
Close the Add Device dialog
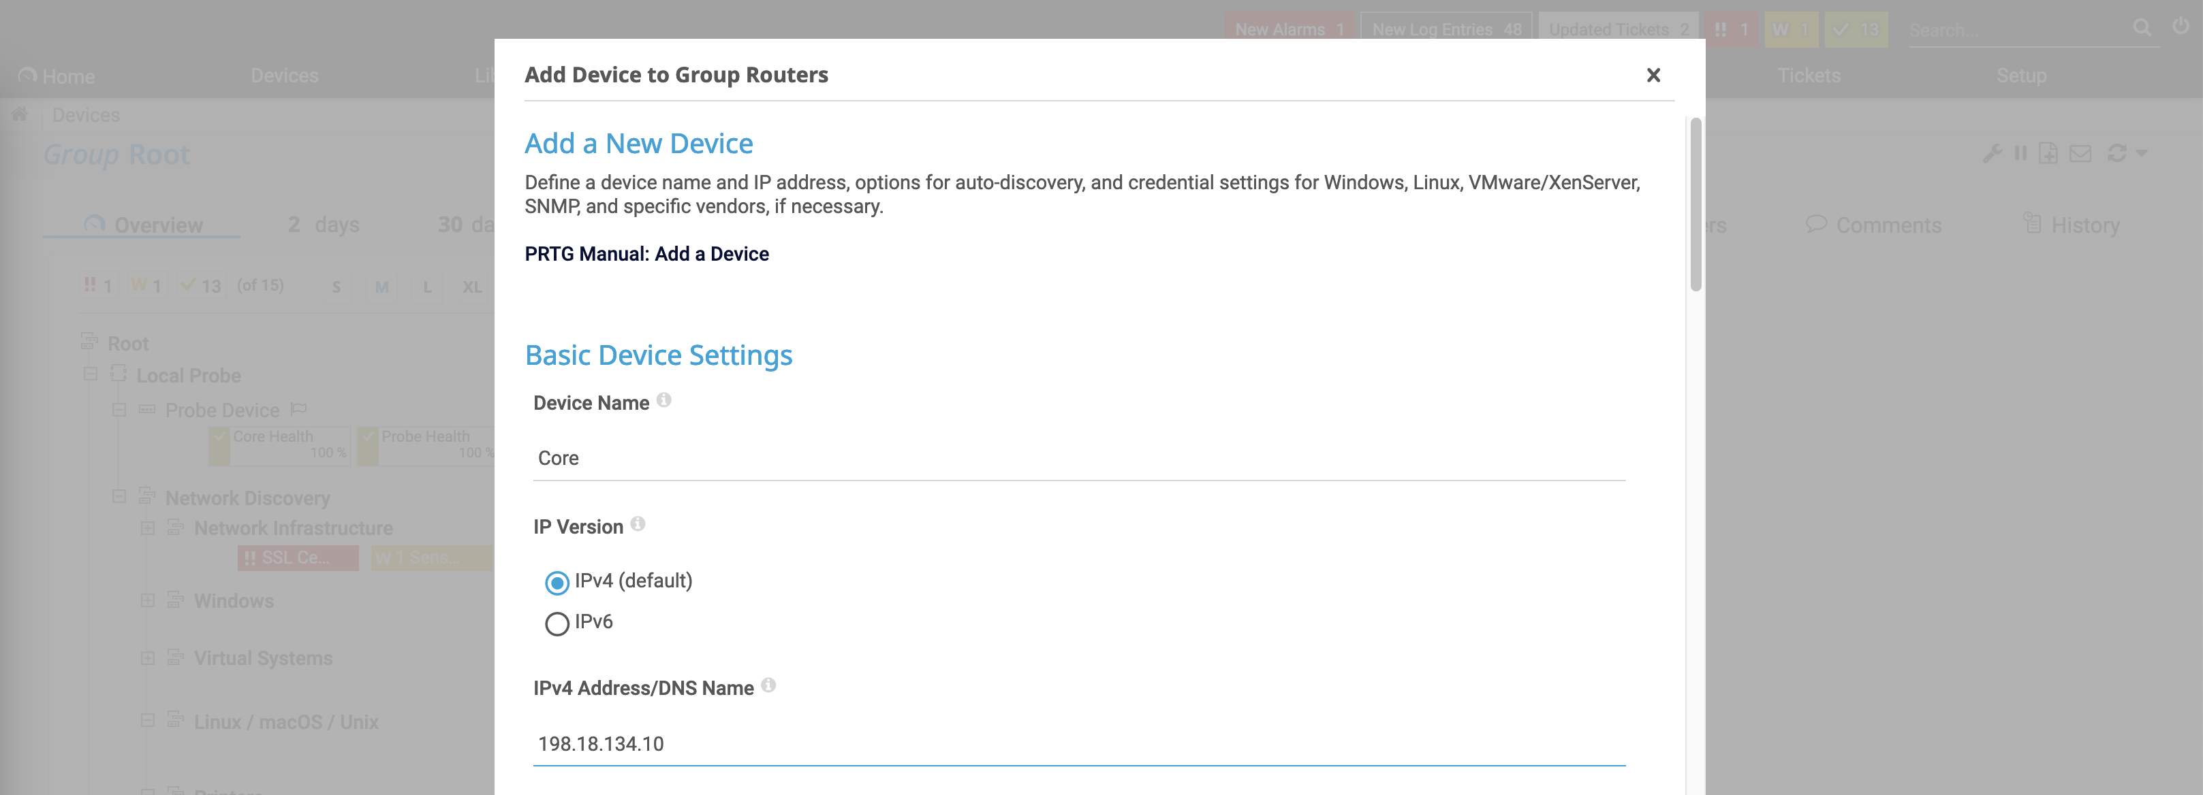click(1653, 76)
